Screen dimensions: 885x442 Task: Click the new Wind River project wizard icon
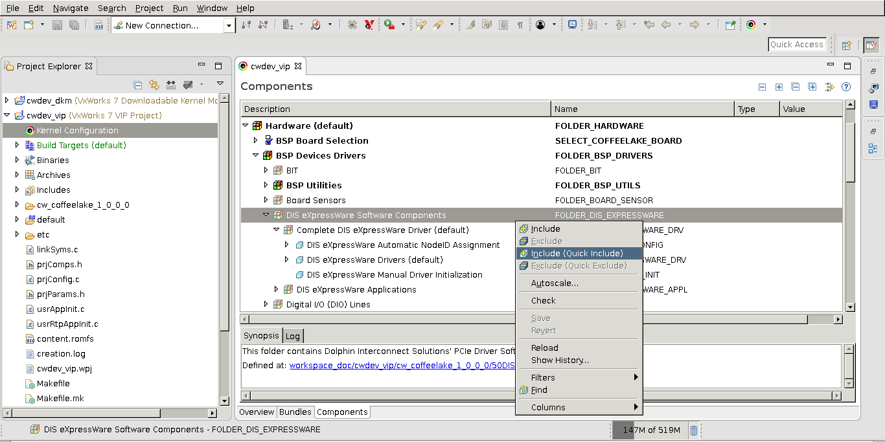[x=12, y=25]
